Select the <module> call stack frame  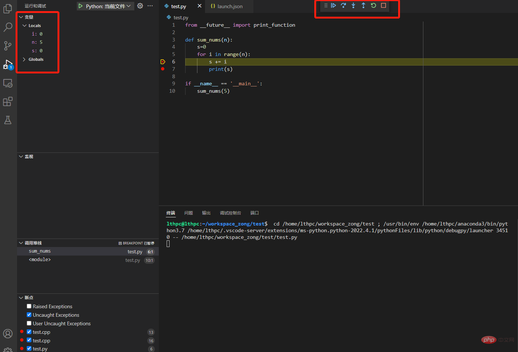(x=40, y=260)
